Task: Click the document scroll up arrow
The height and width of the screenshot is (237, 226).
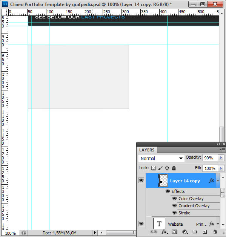Action: (x=222, y=13)
